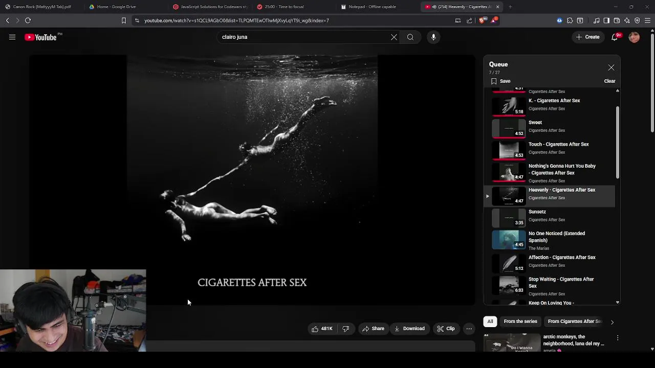Select Heavenly - Cigarettes After Sex queue item
655x368 pixels.
coord(550,196)
